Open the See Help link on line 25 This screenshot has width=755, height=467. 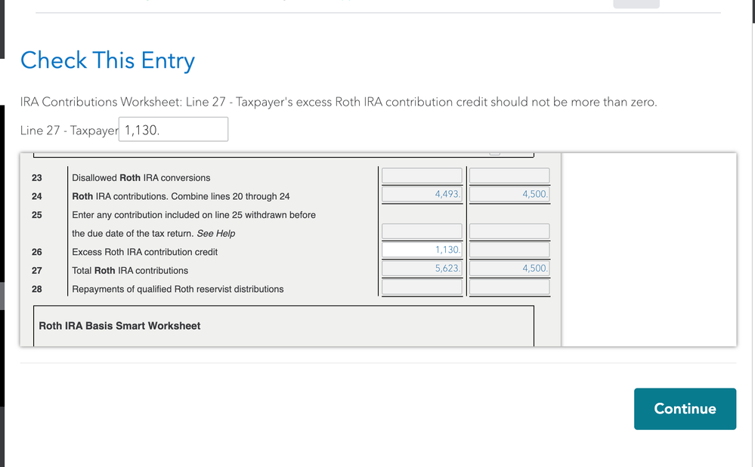215,233
